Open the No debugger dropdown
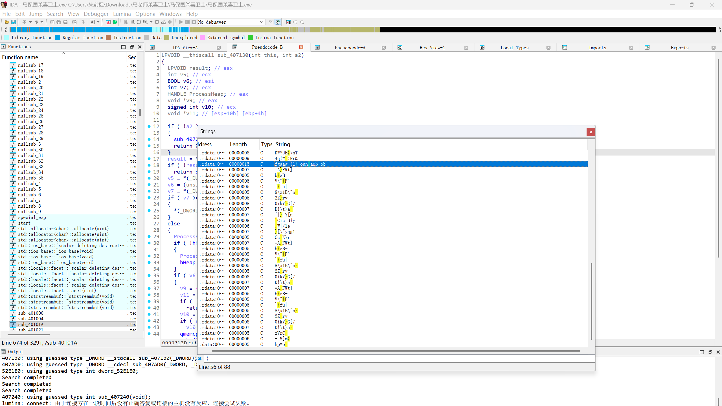 (262, 22)
